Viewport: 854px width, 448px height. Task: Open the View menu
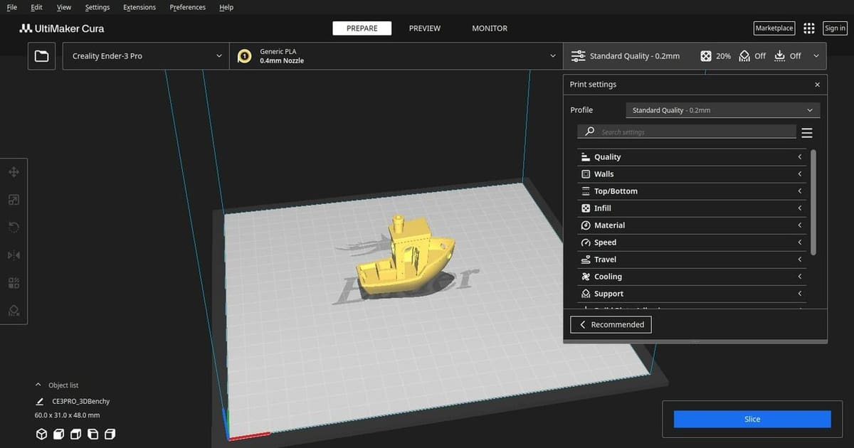[64, 7]
